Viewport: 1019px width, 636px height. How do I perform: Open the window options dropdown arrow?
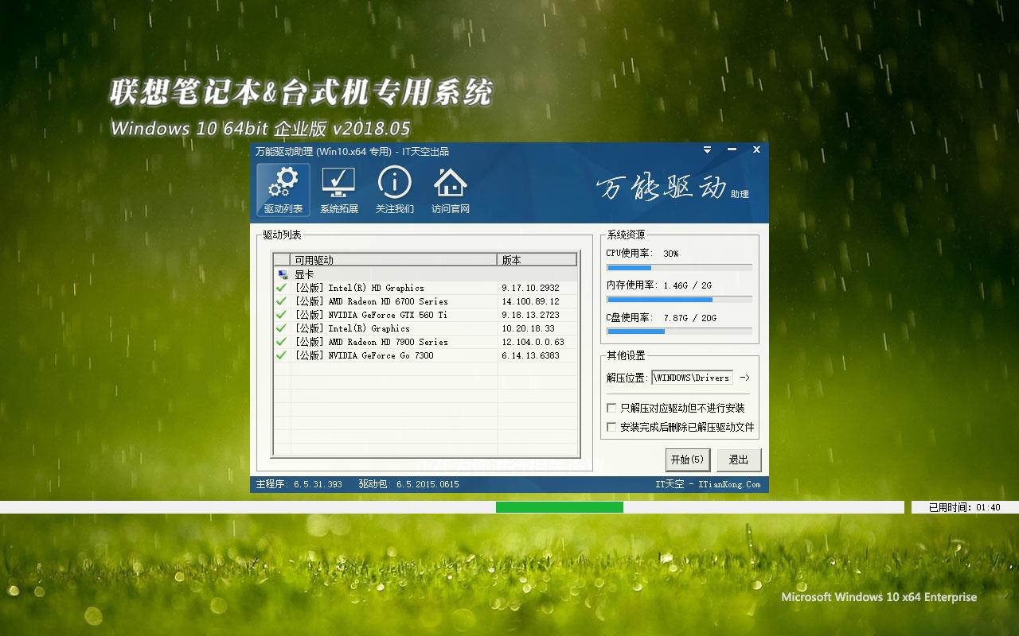coord(706,149)
